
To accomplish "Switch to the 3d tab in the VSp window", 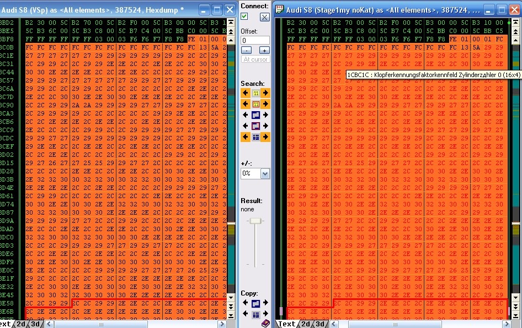I will [x=35, y=324].
